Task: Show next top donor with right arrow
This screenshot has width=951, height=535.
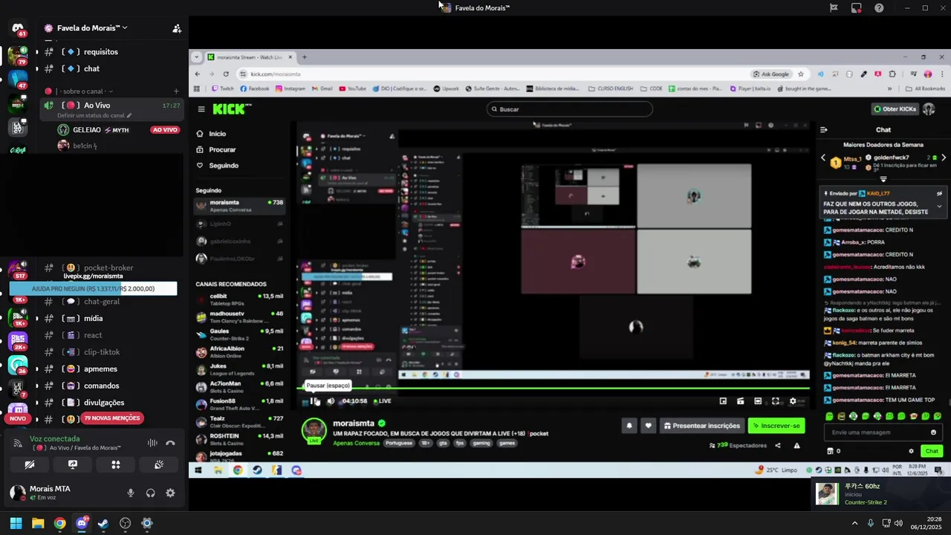Action: coord(944,158)
